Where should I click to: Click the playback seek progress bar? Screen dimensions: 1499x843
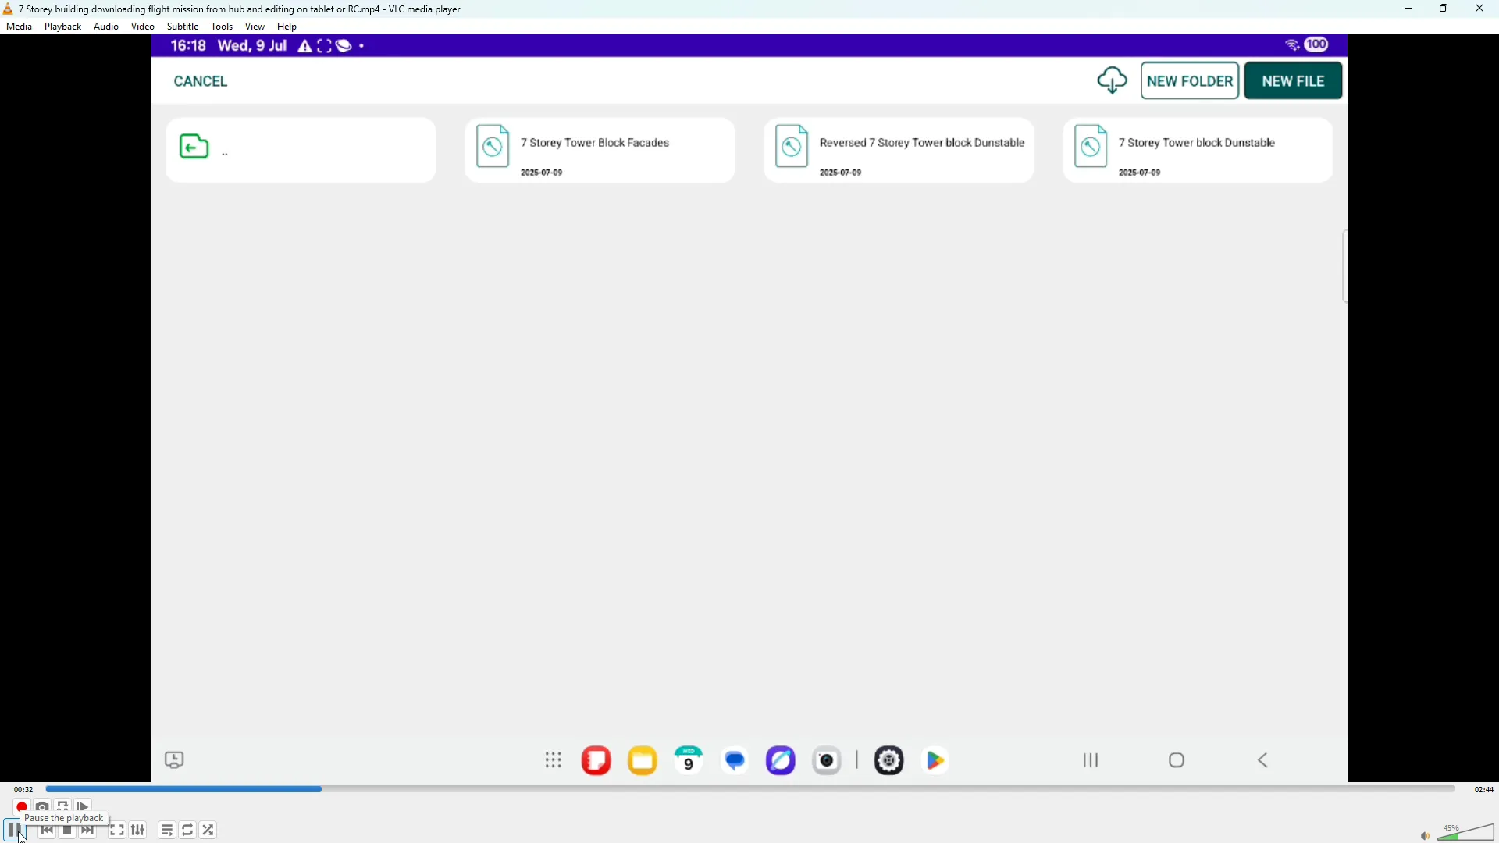point(749,790)
